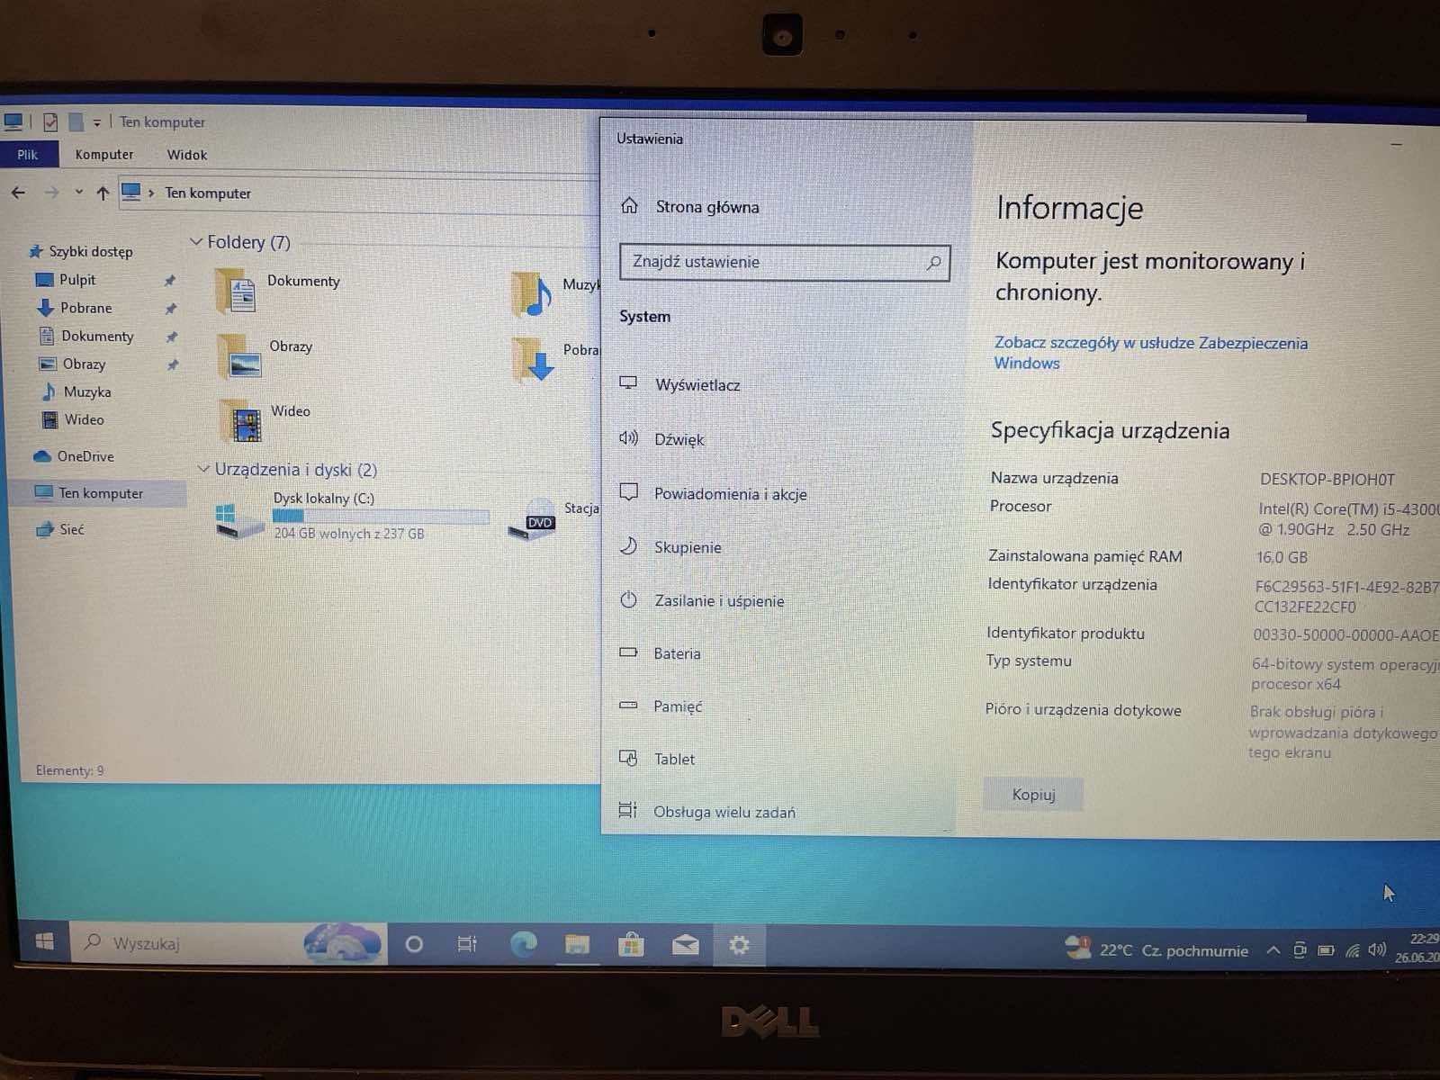This screenshot has height=1080, width=1440.
Task: Open Tablet settings page
Action: 657,759
